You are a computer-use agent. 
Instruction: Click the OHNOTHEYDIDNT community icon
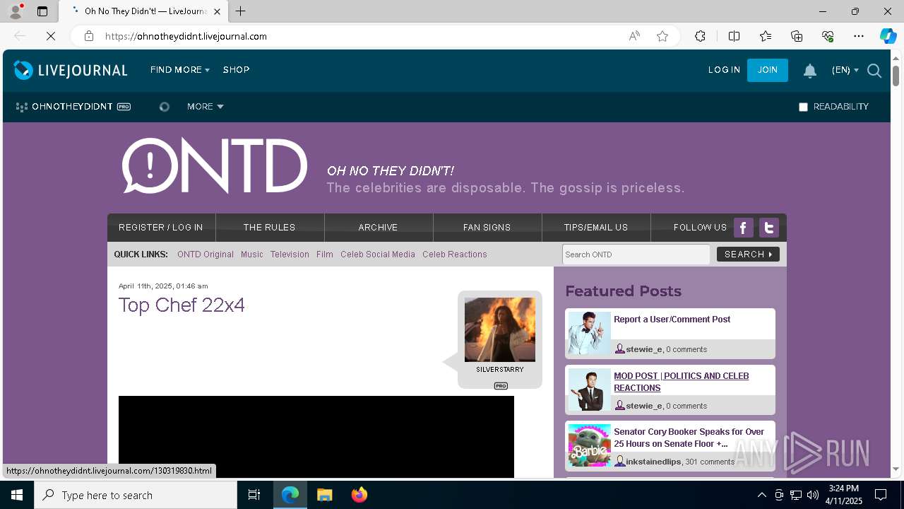(22, 107)
